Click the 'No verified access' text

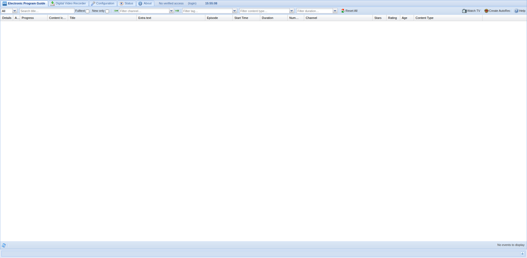coord(171,3)
